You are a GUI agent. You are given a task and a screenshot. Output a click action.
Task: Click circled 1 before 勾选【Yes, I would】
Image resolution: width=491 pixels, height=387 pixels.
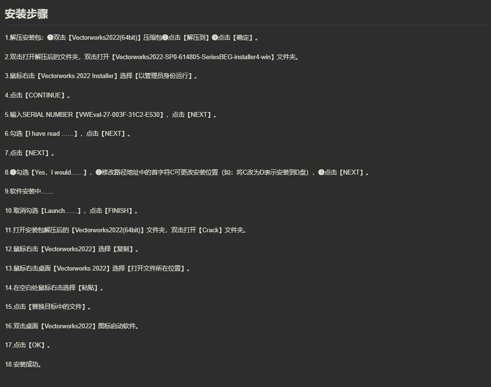[13, 172]
